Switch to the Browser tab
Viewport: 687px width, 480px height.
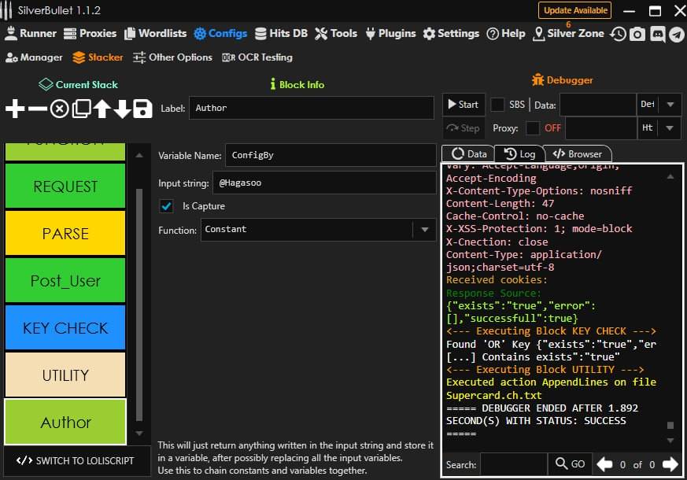click(x=578, y=154)
